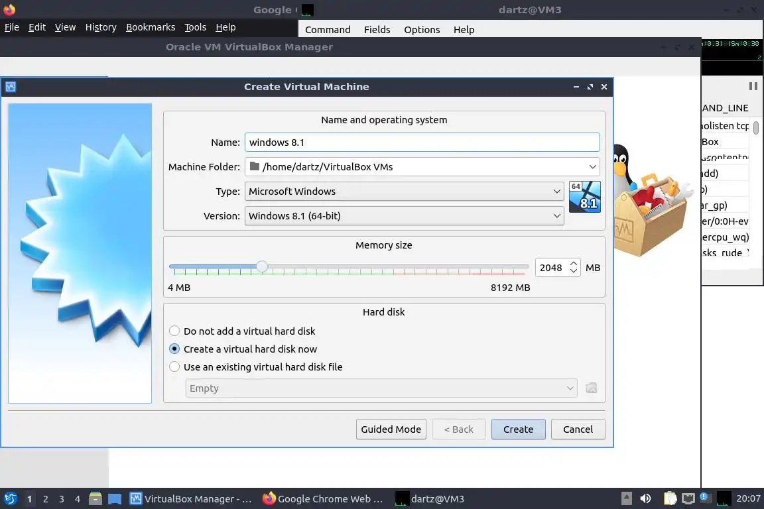Click the notification info tray icon
This screenshot has height=509, width=764.
point(704,497)
